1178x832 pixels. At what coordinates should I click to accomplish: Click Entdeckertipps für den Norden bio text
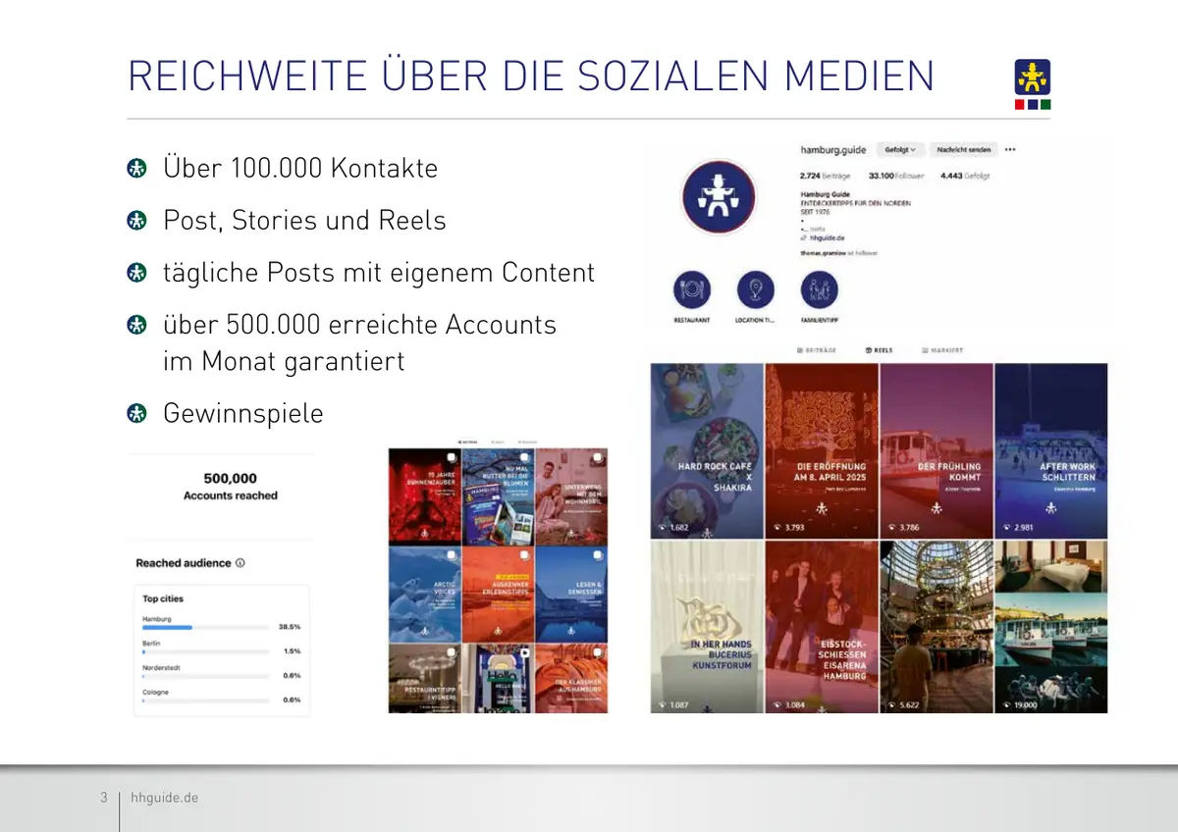click(855, 203)
